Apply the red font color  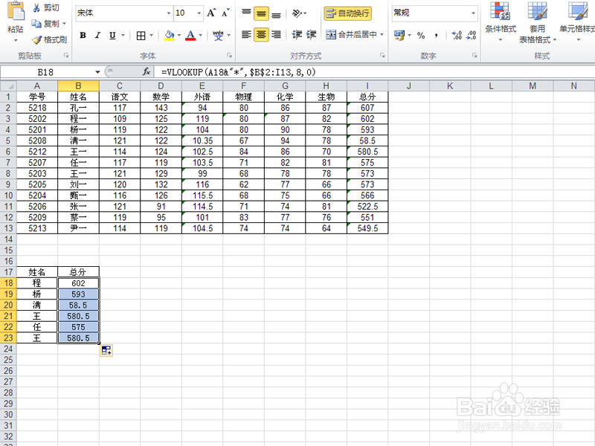coord(190,35)
